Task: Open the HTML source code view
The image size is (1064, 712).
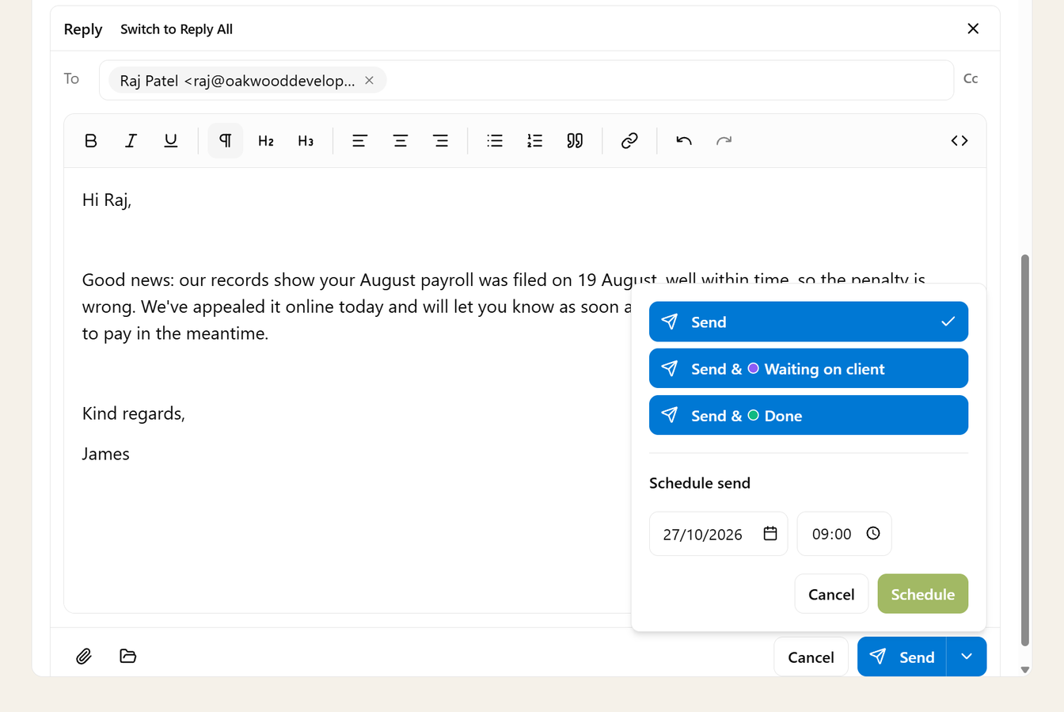Action: [x=959, y=141]
